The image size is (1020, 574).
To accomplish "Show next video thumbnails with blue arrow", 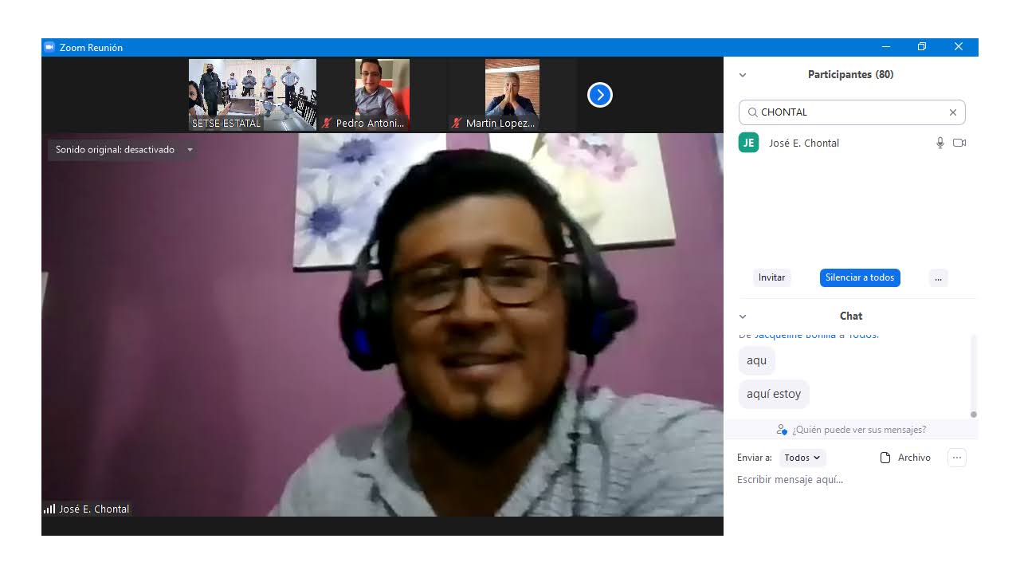I will pos(599,95).
